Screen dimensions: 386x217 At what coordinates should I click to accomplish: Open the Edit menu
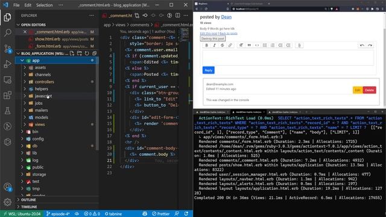tap(28, 5)
